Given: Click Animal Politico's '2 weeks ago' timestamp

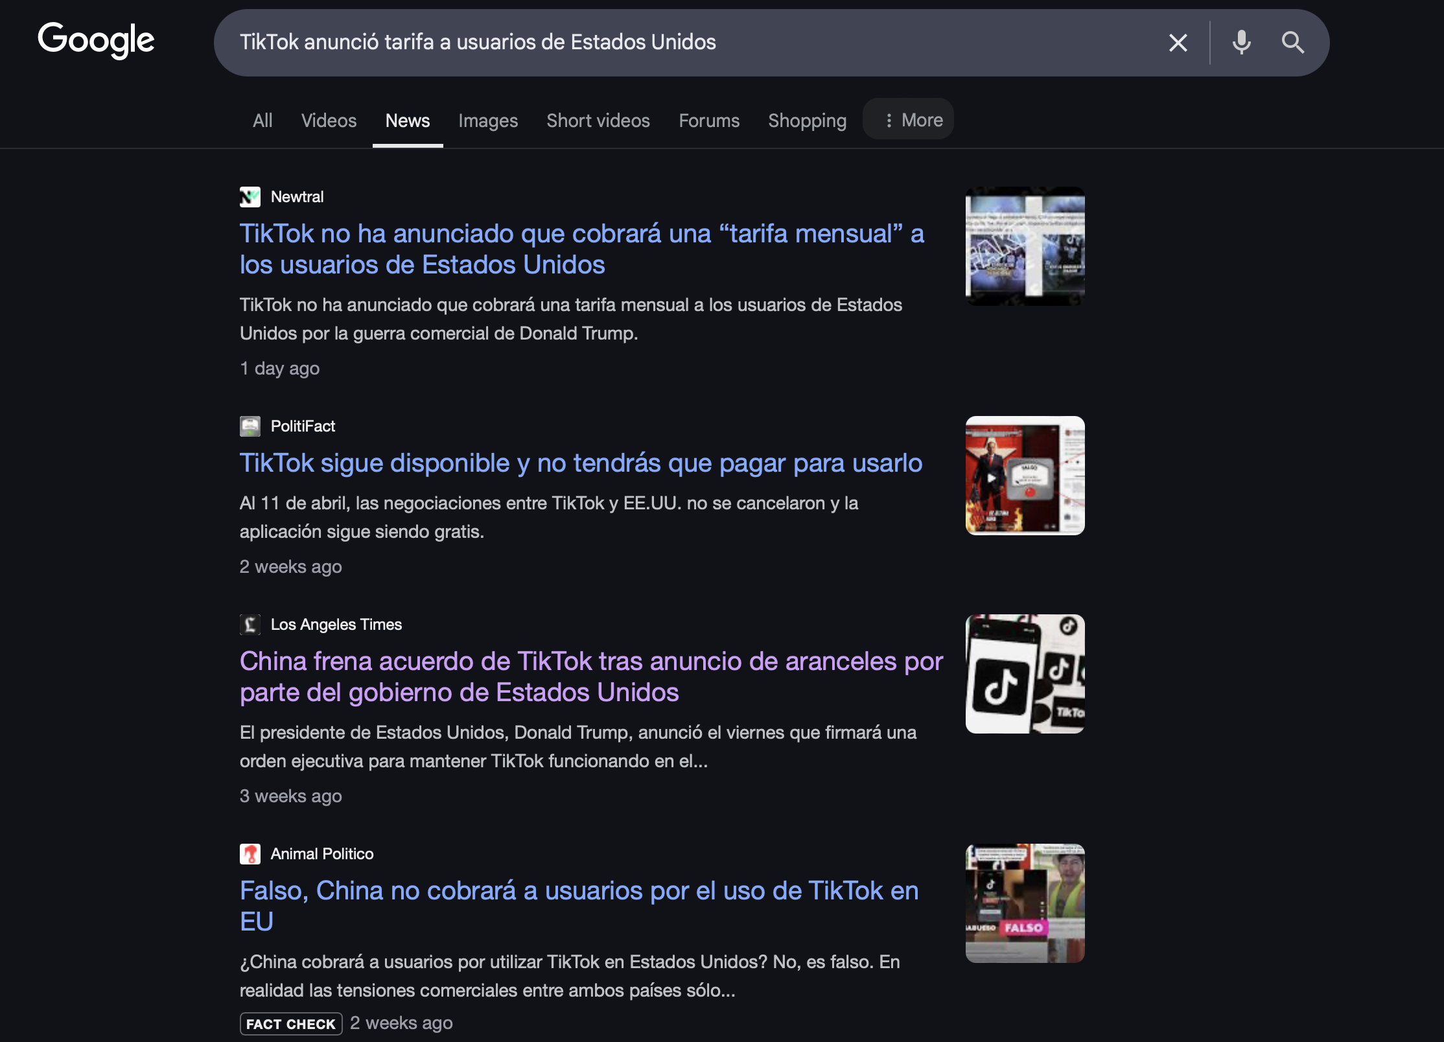Looking at the screenshot, I should click(x=401, y=1023).
